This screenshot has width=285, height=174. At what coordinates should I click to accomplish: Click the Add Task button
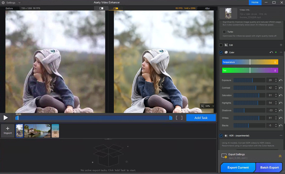click(201, 118)
